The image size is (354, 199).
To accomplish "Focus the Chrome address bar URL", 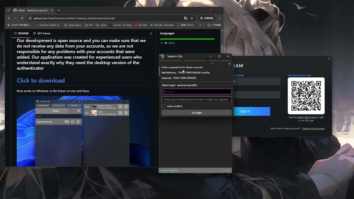I will [x=74, y=18].
